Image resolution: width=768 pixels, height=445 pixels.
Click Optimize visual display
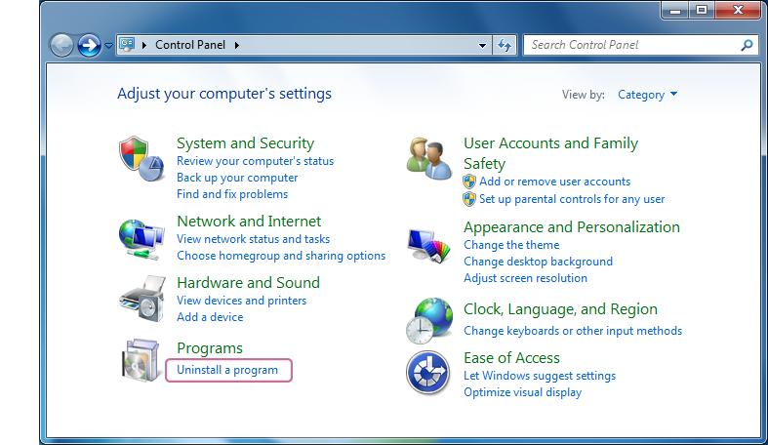tap(523, 392)
